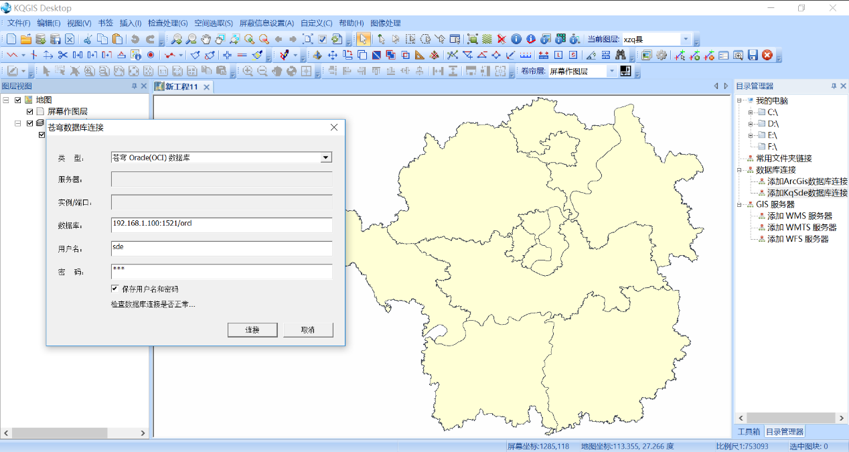
Task: Click the binoculars find icon
Action: tap(620, 55)
